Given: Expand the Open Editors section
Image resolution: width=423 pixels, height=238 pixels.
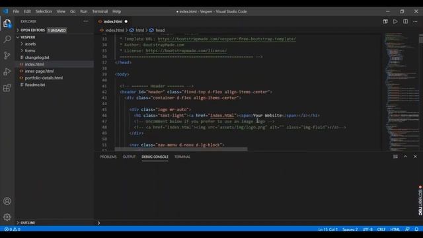Looking at the screenshot, I should [x=32, y=30].
